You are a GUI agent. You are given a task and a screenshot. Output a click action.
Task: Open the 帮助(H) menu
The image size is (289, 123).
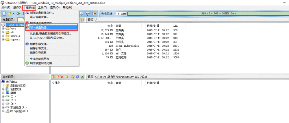(67, 8)
